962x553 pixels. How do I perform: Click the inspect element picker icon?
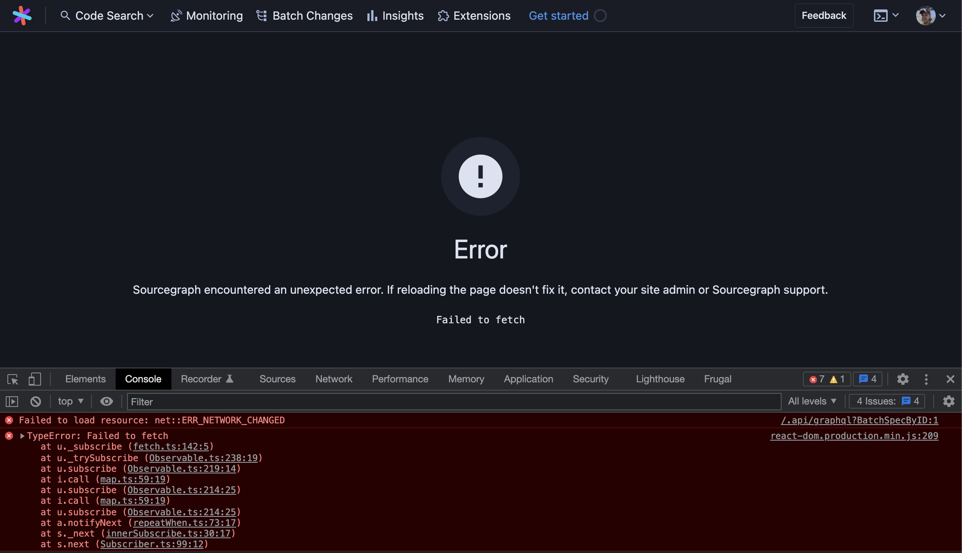point(13,379)
